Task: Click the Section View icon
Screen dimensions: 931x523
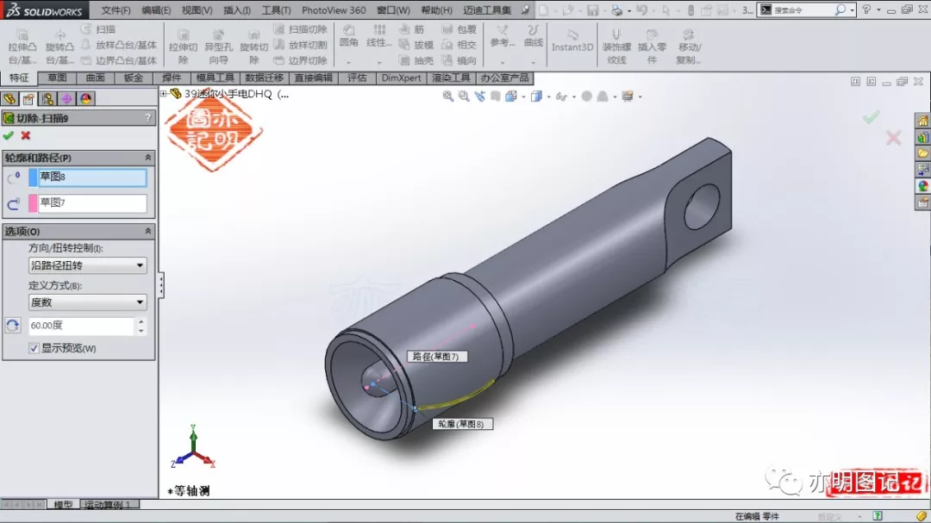Action: [x=495, y=97]
